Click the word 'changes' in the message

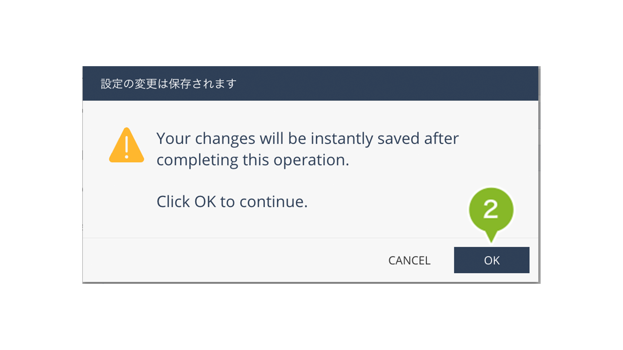[x=225, y=138]
